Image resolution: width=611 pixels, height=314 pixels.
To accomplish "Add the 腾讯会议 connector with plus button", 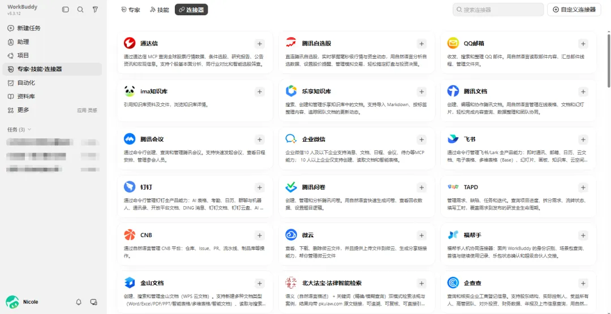I will (x=260, y=139).
